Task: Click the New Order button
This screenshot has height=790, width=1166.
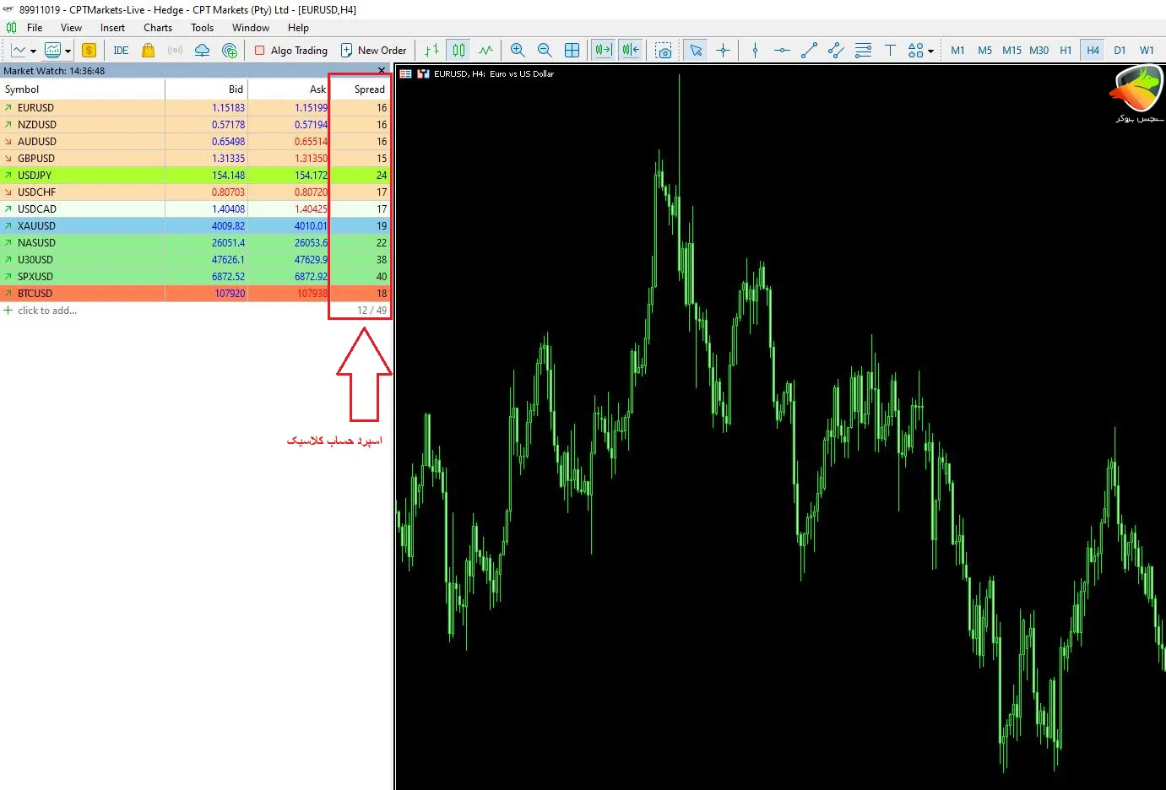Action: coord(373,51)
